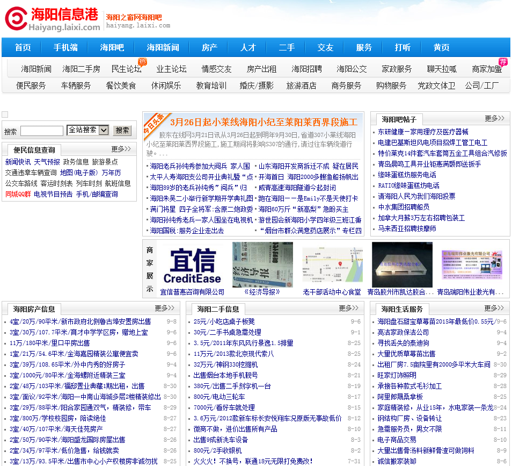
Task: Open the 青岛胶州市凯达胶合 pallet thumbnail
Action: tap(402, 264)
